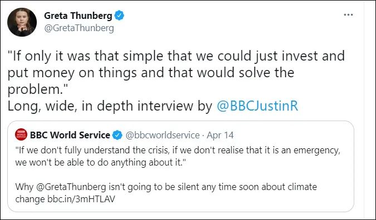Click the blue verified badge beside Greta Thunberg
The height and width of the screenshot is (220, 376).
(x=119, y=16)
